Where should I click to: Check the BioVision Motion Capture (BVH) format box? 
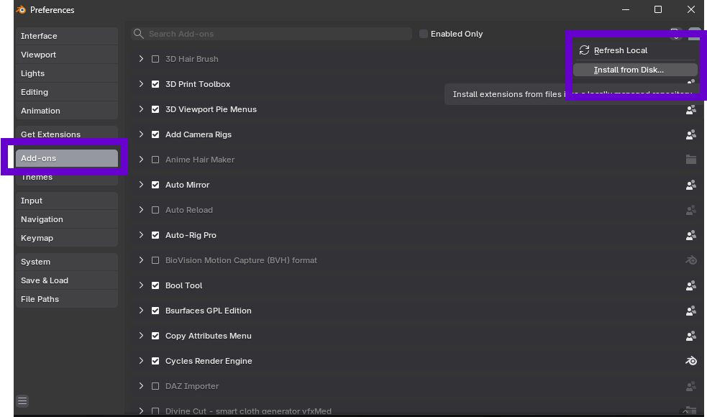[x=155, y=260]
